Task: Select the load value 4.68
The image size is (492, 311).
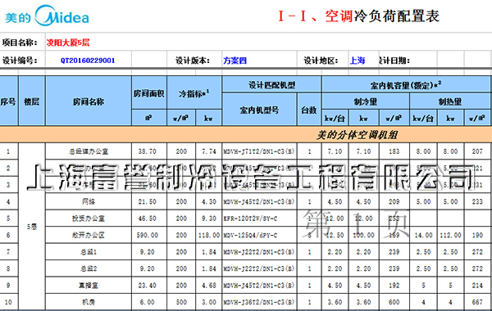Action: pyautogui.click(x=209, y=286)
